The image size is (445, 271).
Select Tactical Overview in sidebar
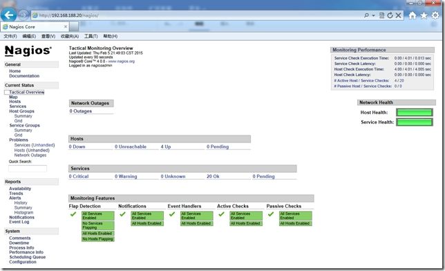point(27,92)
